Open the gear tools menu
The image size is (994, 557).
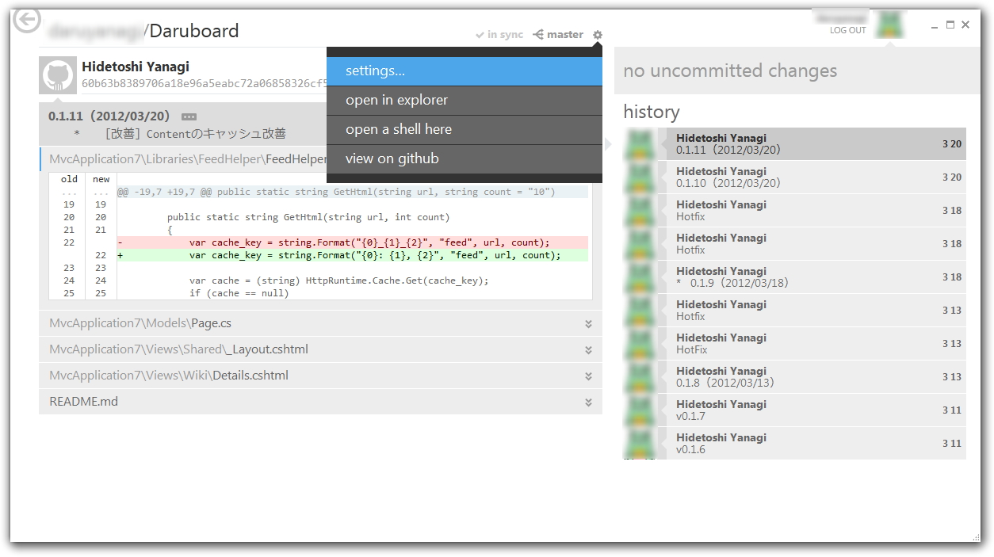(x=598, y=35)
